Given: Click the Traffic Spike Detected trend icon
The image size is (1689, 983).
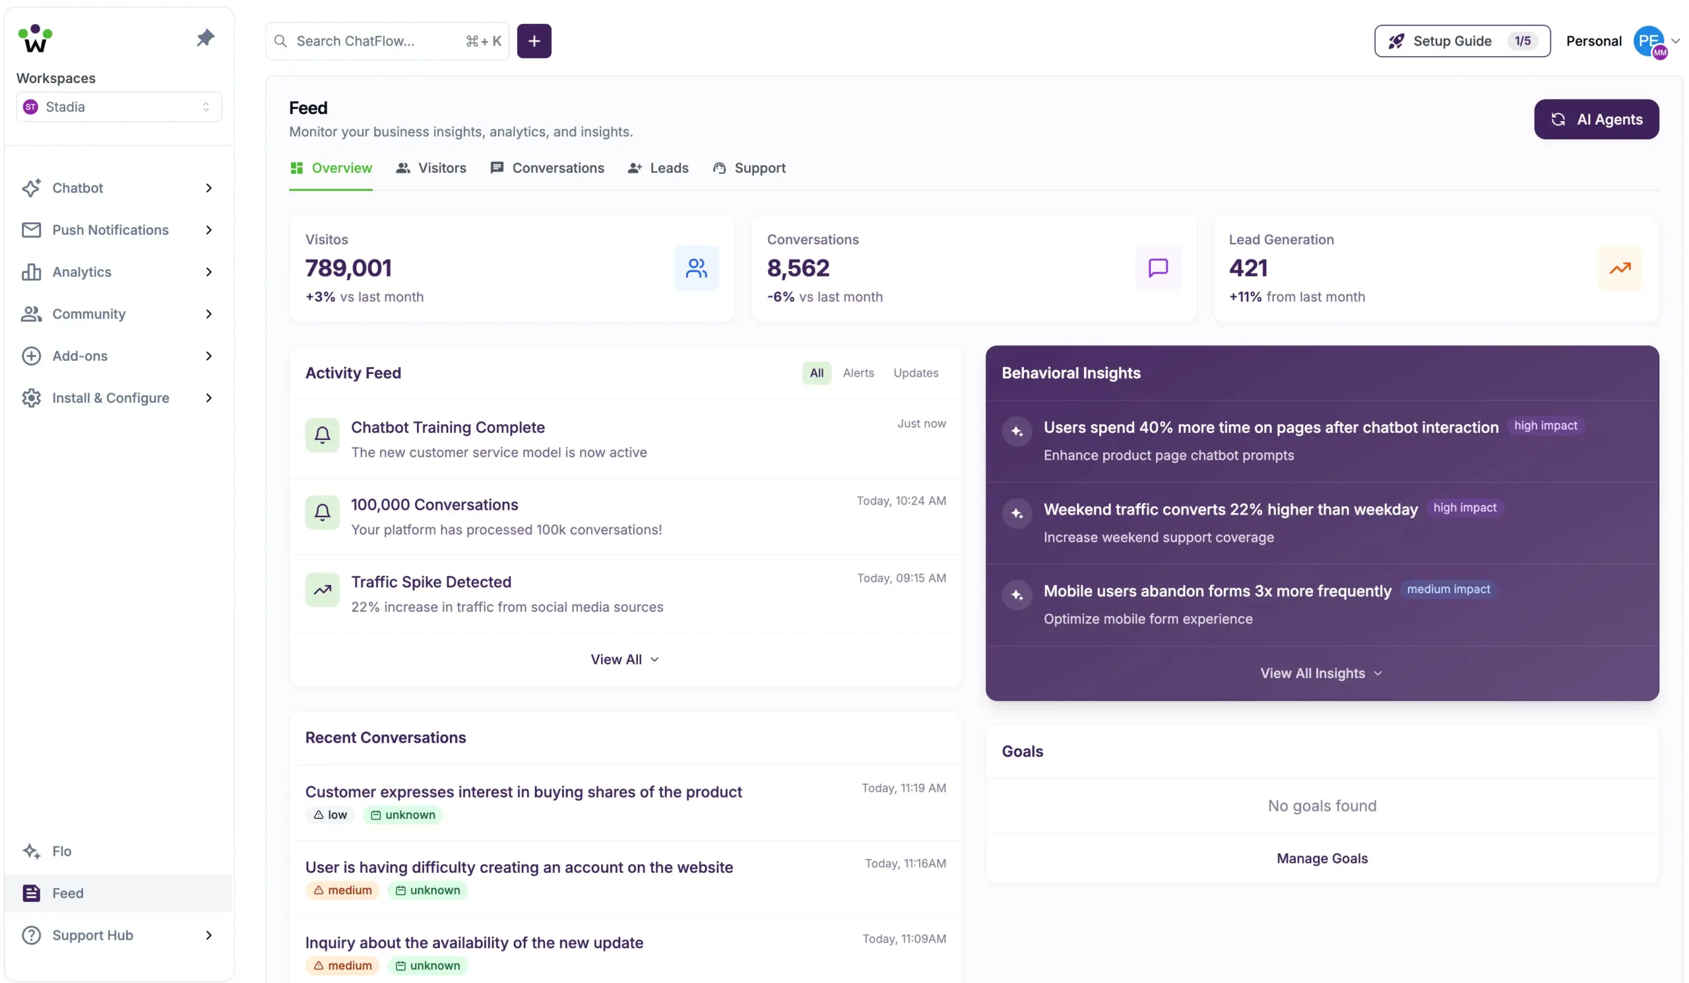Looking at the screenshot, I should (323, 590).
